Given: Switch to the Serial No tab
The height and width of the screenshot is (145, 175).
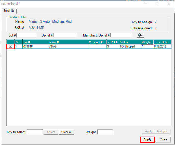Looking at the screenshot, I should pos(9,11).
